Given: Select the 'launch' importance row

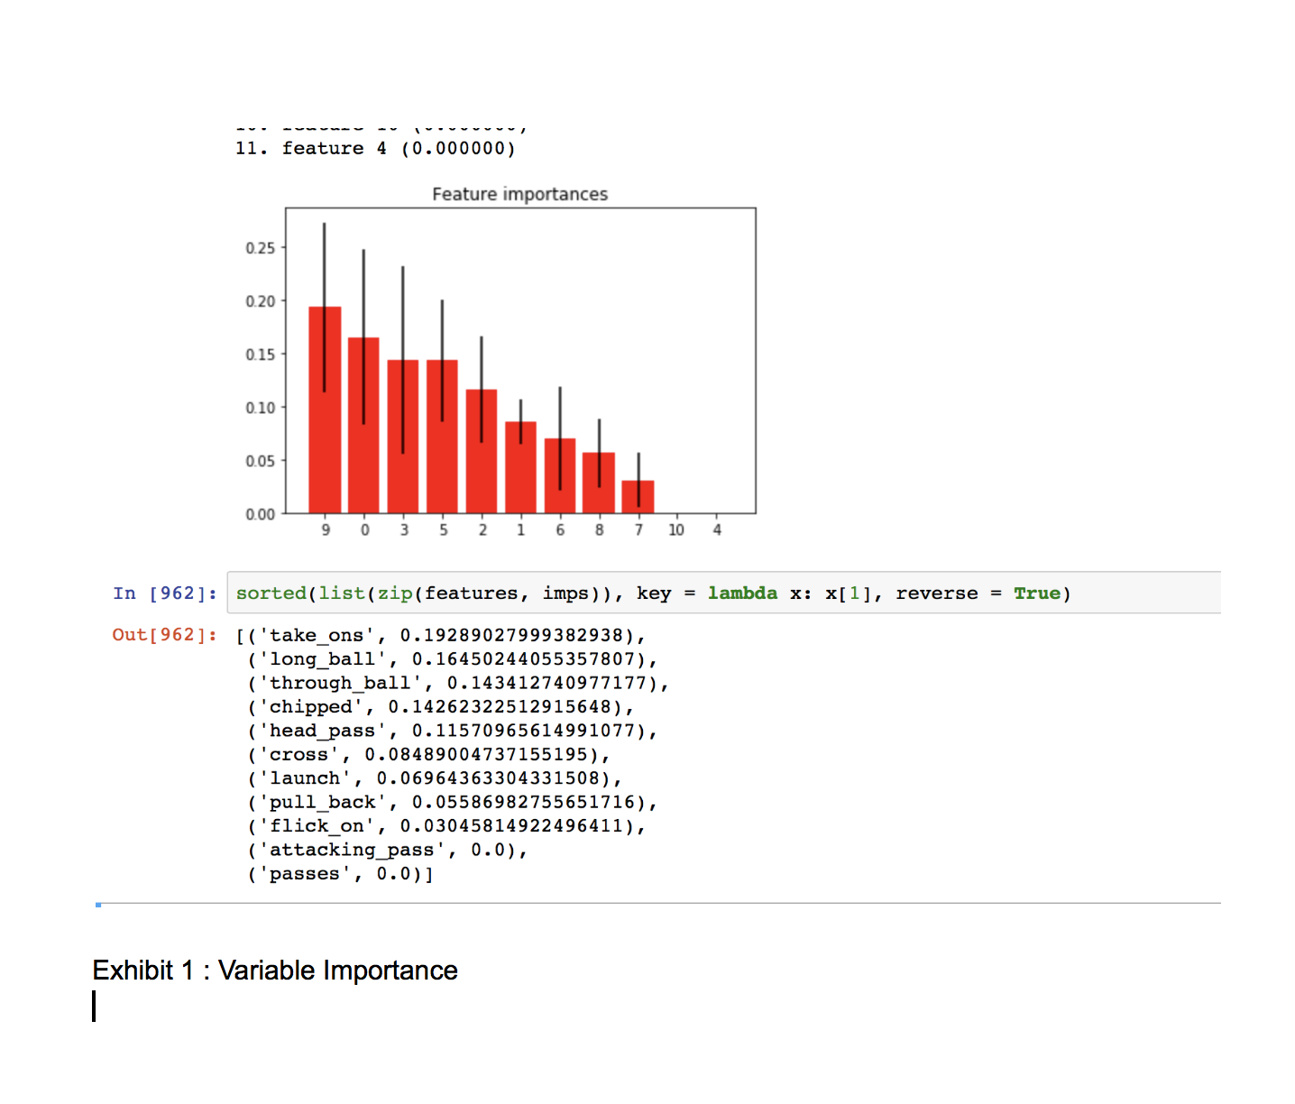Looking at the screenshot, I should (x=435, y=778).
